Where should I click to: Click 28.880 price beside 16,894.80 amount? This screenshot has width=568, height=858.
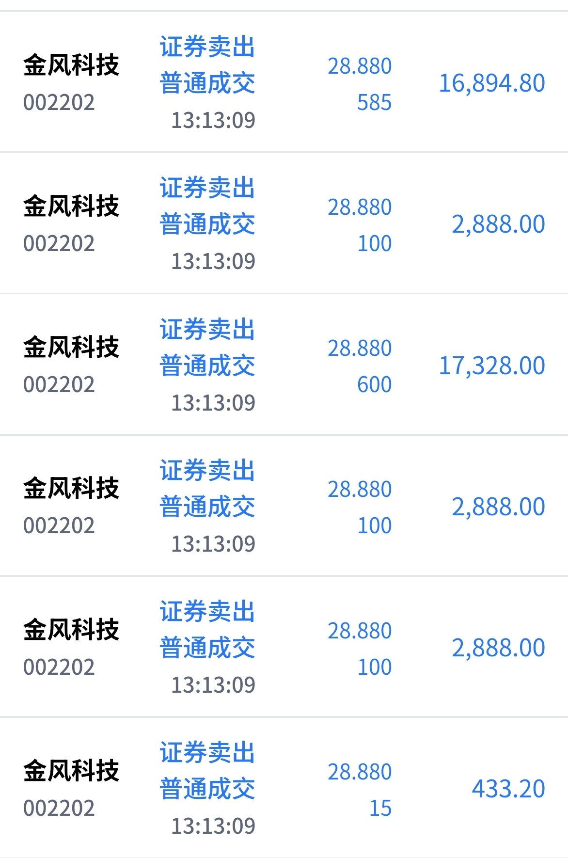click(x=359, y=66)
